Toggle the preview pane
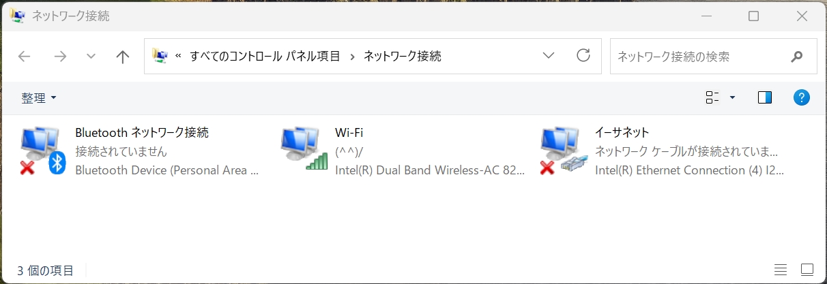 [765, 97]
